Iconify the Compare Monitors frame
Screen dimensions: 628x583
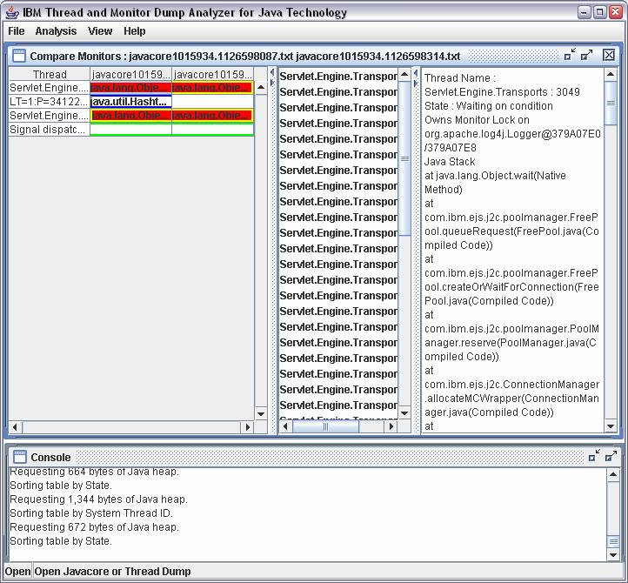[570, 55]
